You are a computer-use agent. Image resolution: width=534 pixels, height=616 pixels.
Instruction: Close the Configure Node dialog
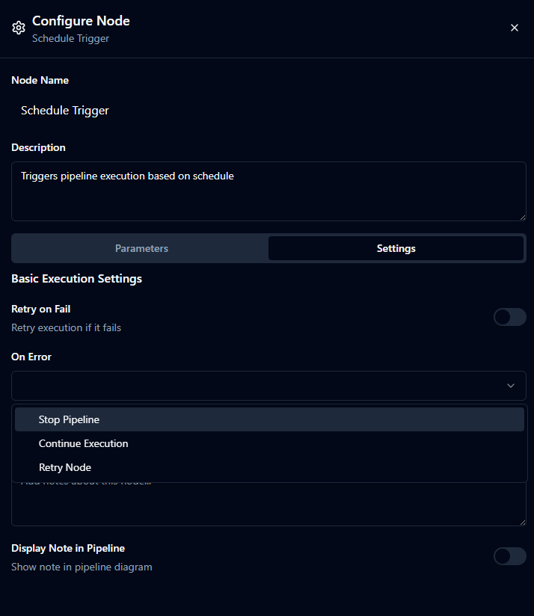tap(515, 27)
